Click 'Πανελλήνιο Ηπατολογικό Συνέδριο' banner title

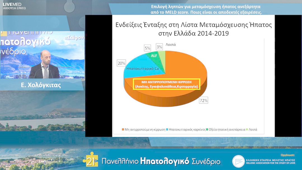point(161,161)
